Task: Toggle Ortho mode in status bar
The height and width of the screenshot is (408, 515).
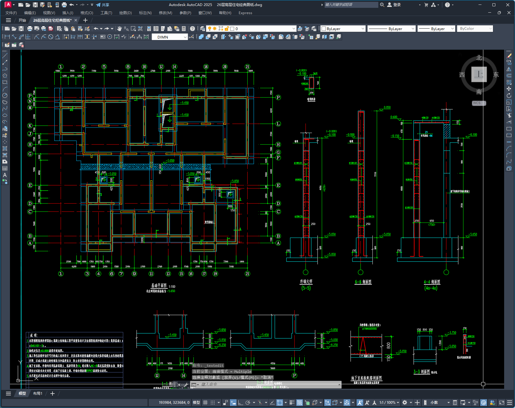Action: tap(240, 403)
